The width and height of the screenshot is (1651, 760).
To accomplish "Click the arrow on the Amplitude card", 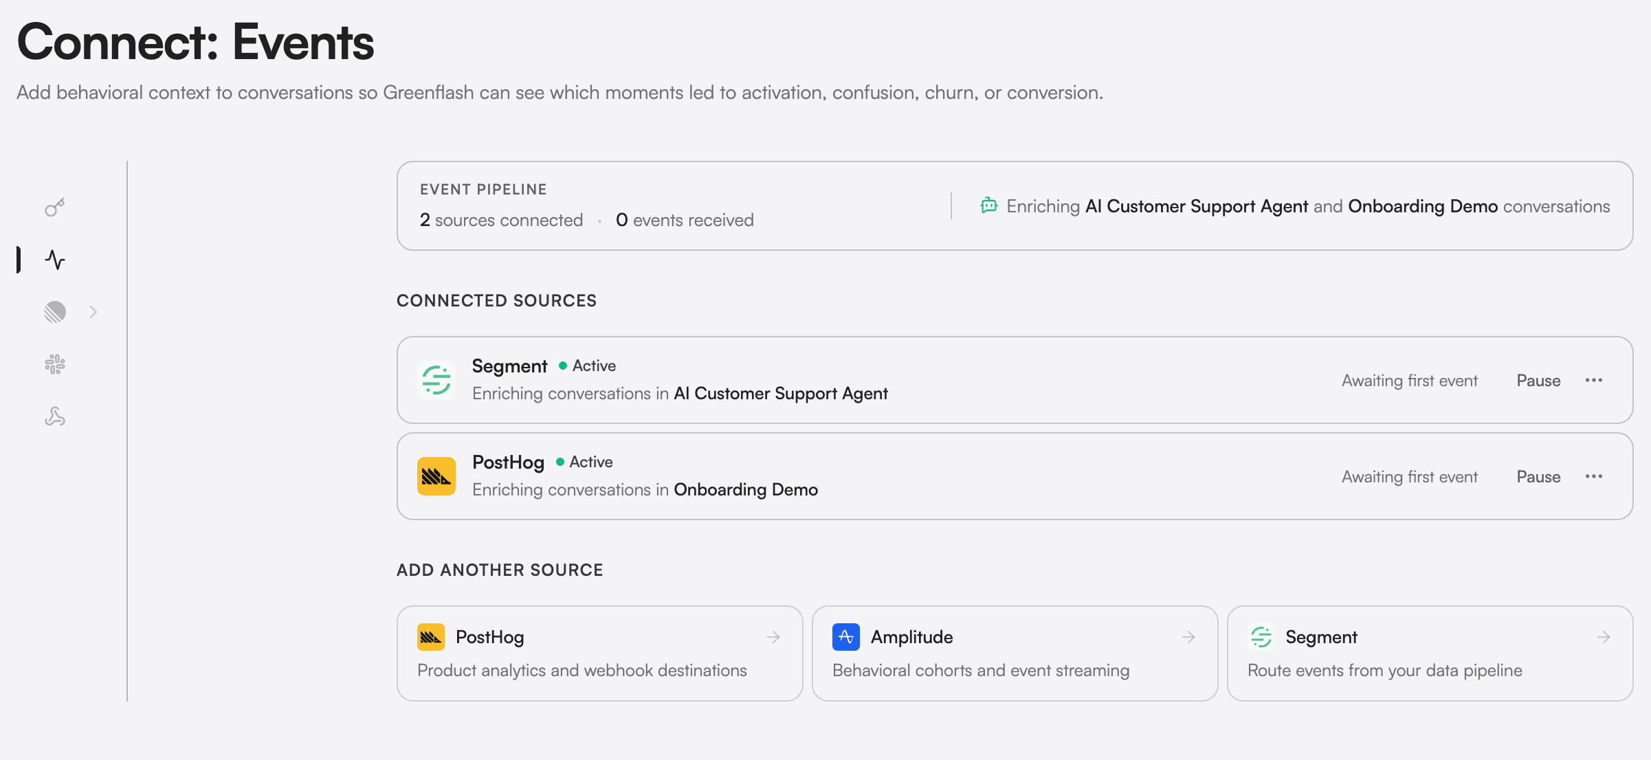I will (x=1188, y=637).
